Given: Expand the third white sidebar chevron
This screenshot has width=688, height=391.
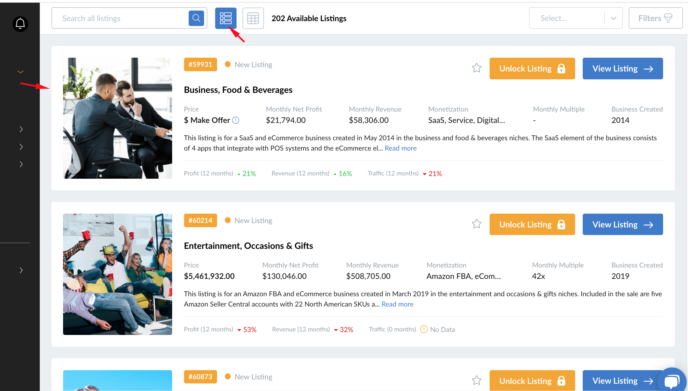Looking at the screenshot, I should tap(21, 164).
